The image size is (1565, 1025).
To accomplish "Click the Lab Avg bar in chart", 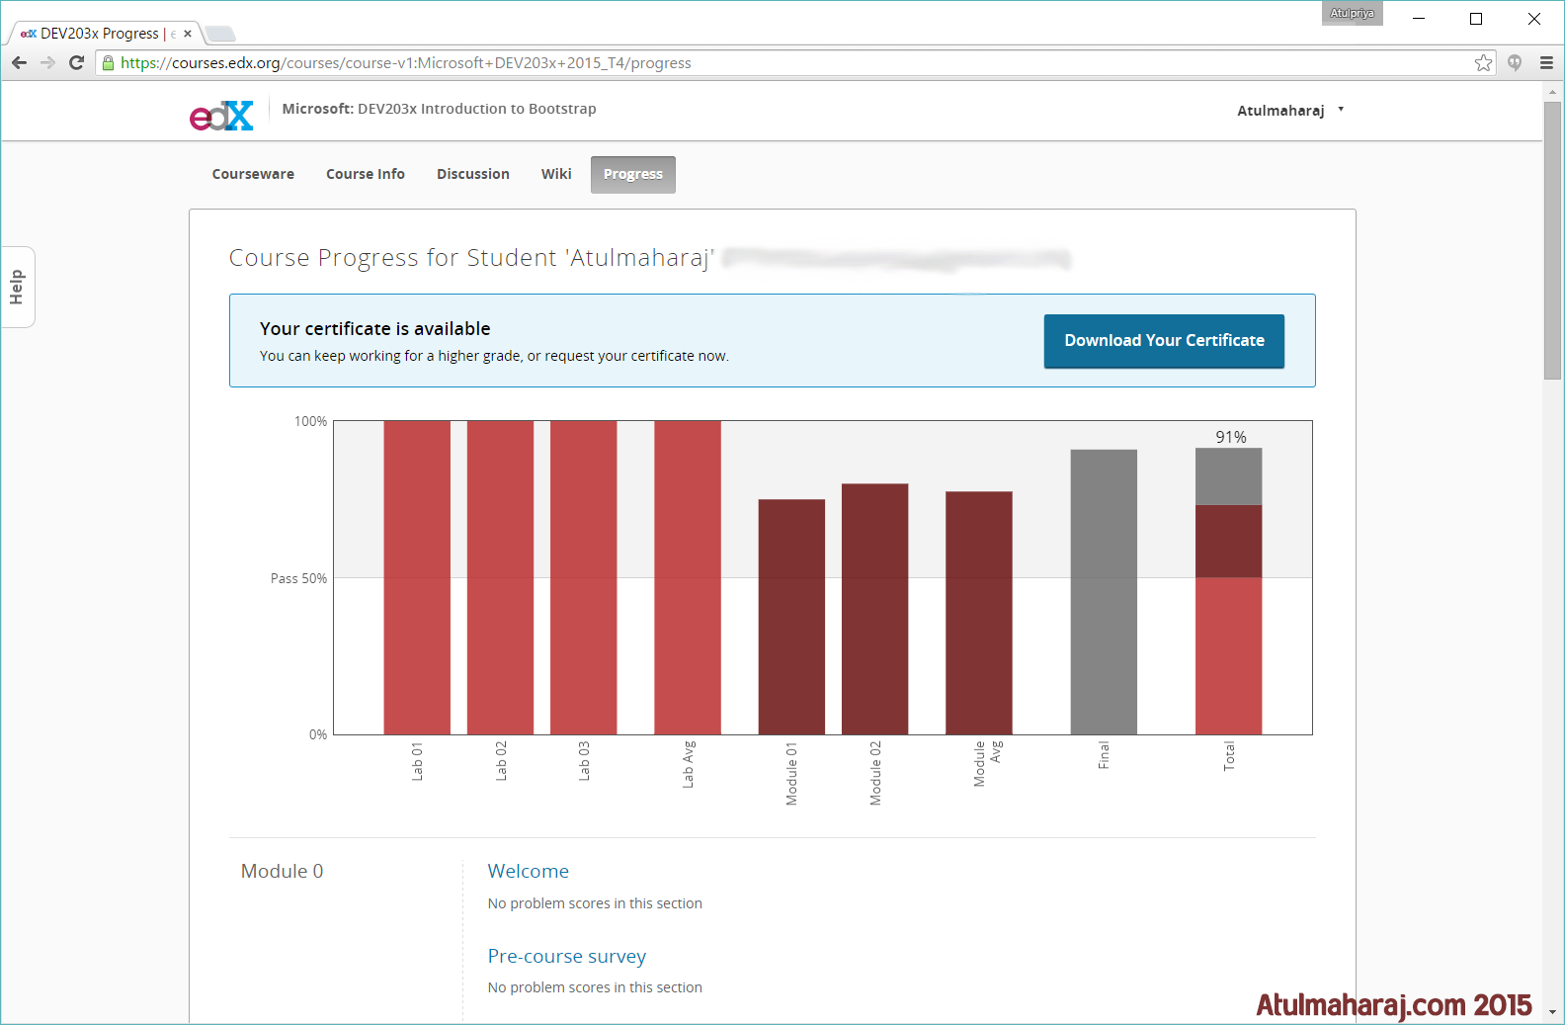I will pyautogui.click(x=688, y=577).
